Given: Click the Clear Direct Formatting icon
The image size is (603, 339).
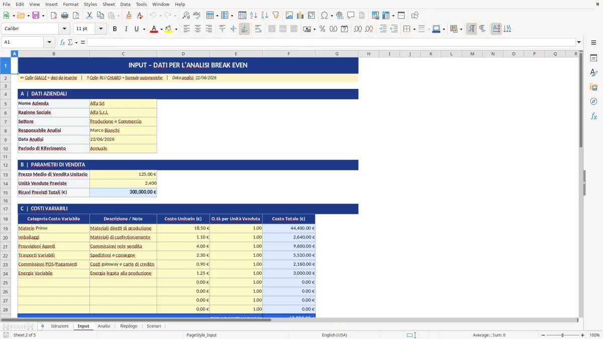Looking at the screenshot, I should point(140,16).
